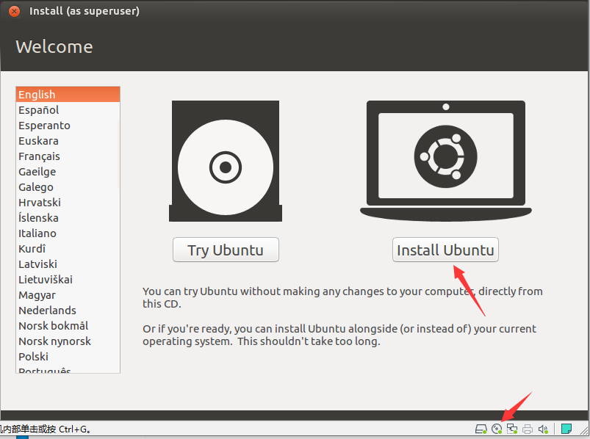Select Latviski in the language list
The height and width of the screenshot is (439, 590).
coord(68,264)
